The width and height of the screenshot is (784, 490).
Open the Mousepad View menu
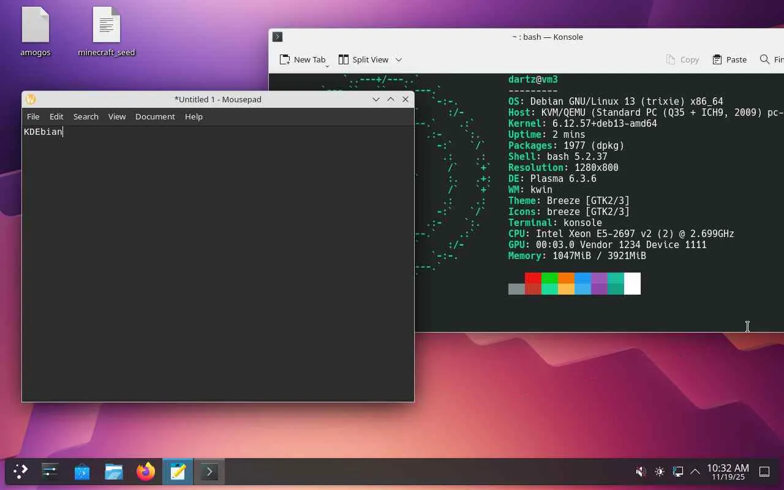coord(117,116)
